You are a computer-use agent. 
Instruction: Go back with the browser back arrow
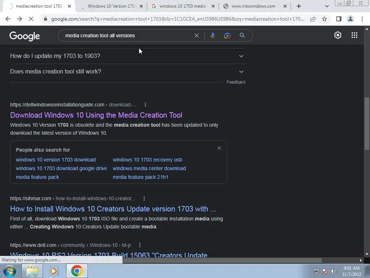click(8, 19)
